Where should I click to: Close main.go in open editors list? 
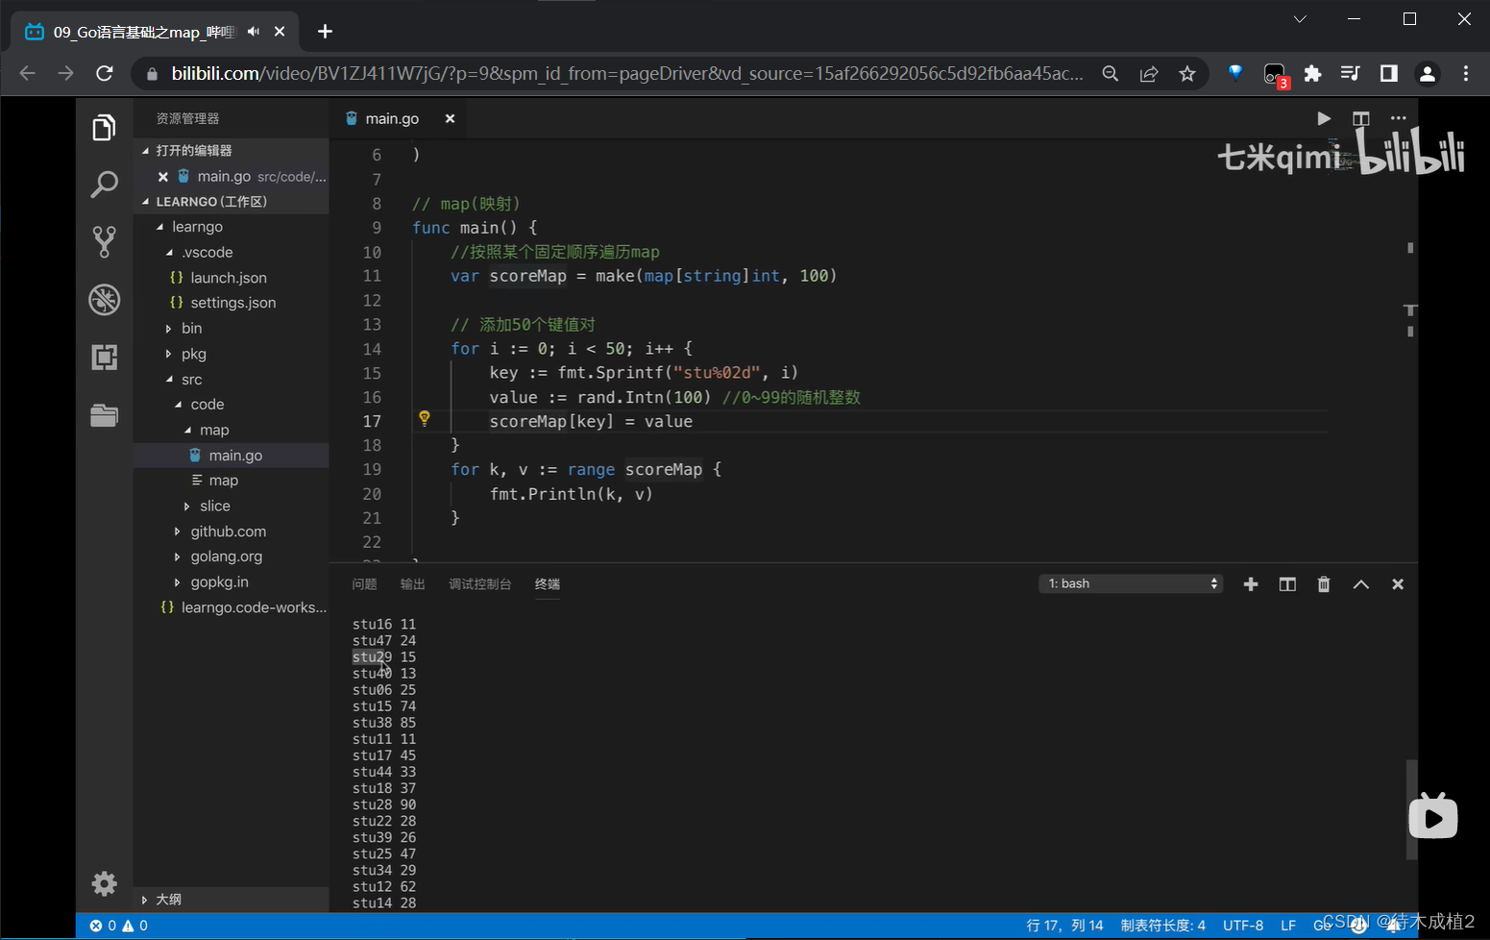[163, 177]
